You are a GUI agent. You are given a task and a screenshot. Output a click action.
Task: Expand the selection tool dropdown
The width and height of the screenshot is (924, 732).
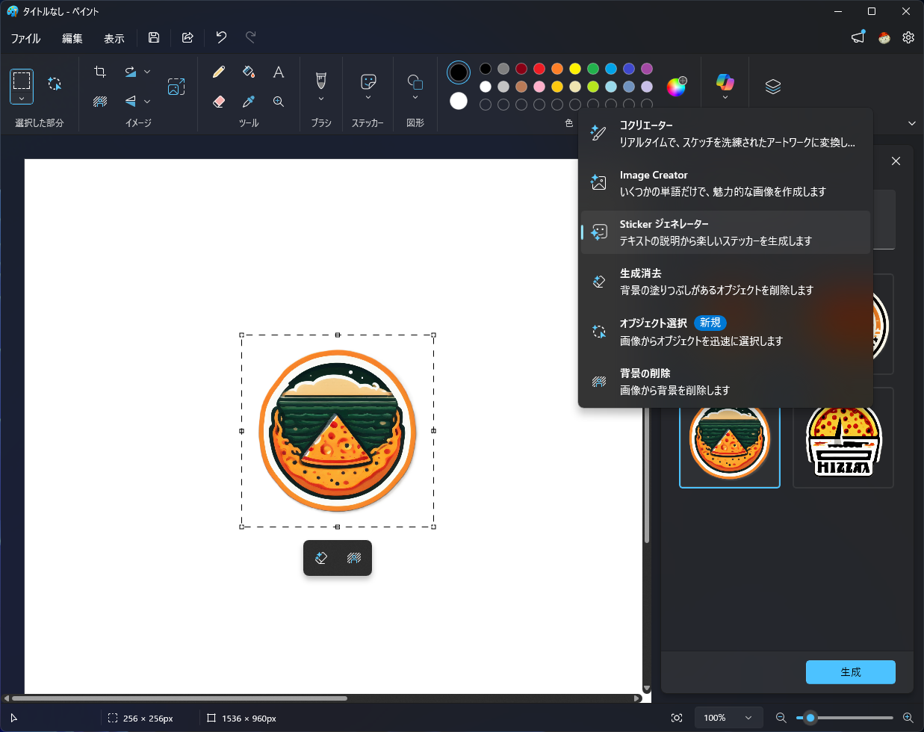[x=22, y=99]
